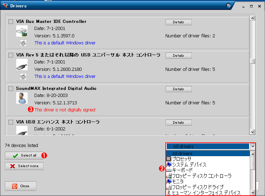Click the SoundMAX person device icon
This screenshot has width=265, height=196.
point(22,98)
